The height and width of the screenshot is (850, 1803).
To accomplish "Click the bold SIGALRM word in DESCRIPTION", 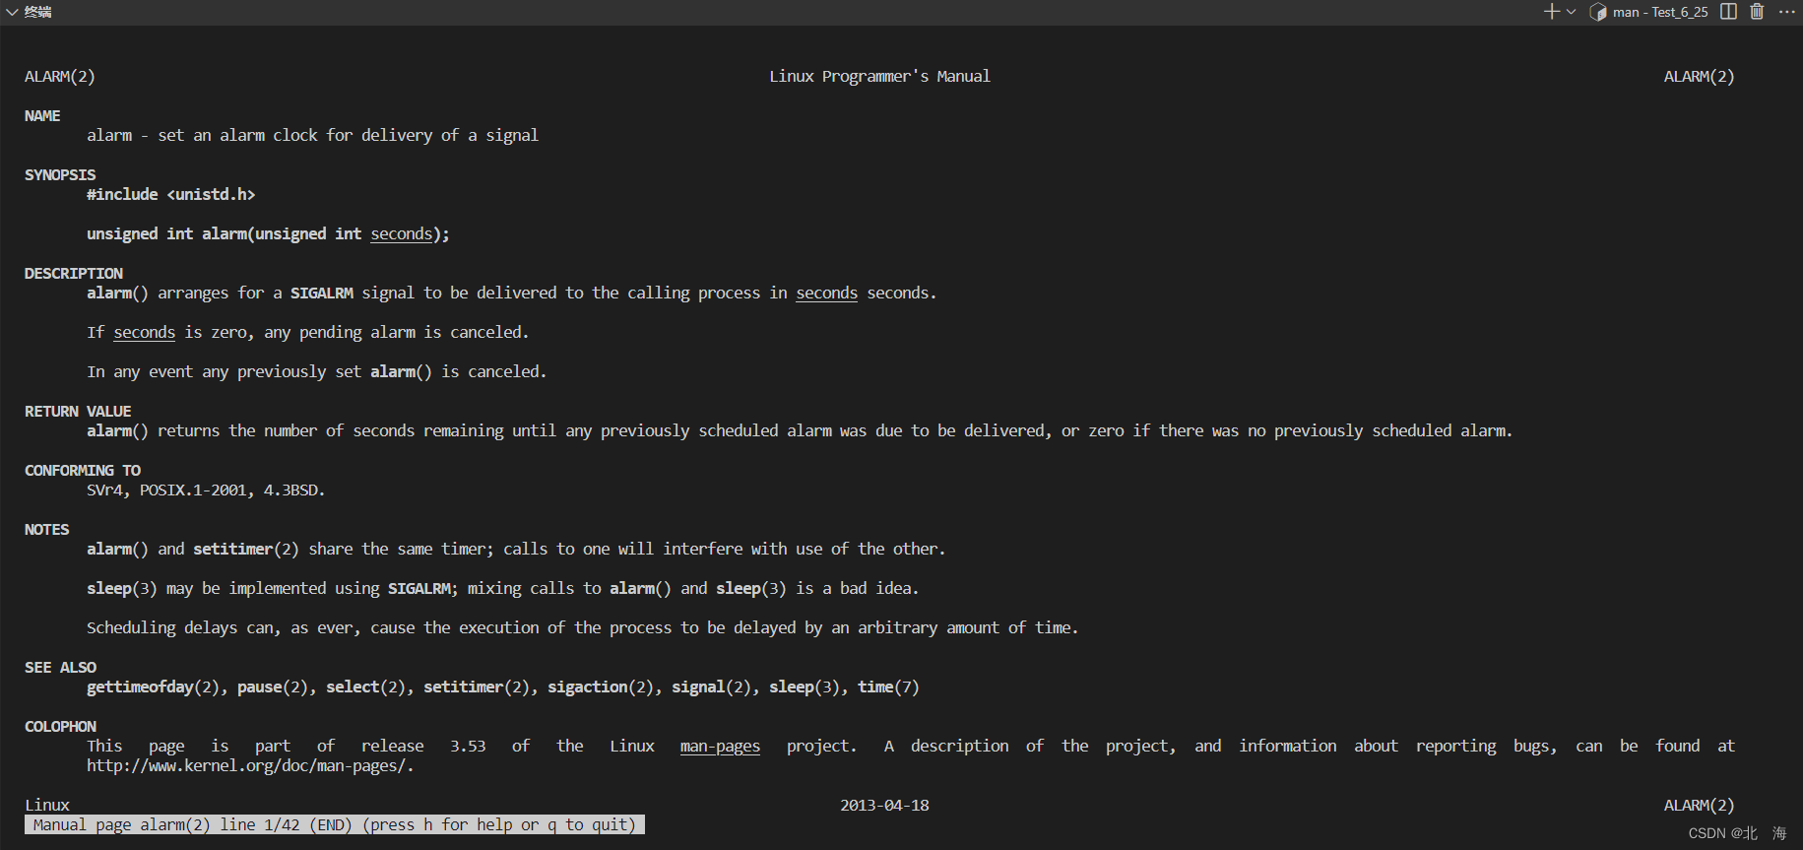I will pyautogui.click(x=322, y=293).
